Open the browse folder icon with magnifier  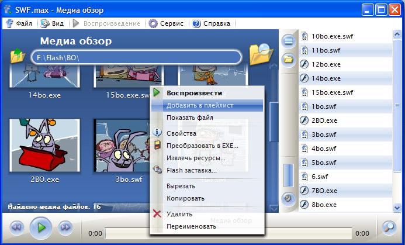pyautogui.click(x=261, y=54)
